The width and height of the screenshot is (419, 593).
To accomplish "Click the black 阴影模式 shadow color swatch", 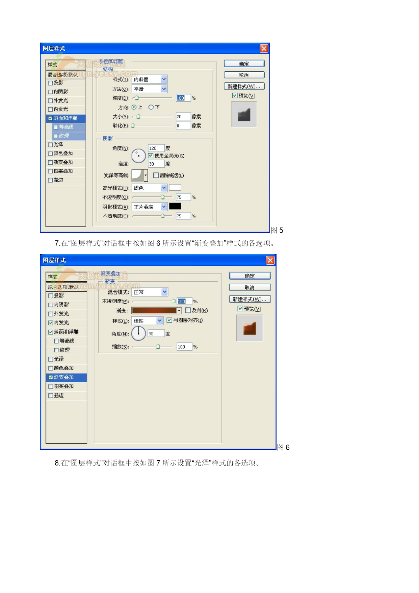I will pos(175,206).
